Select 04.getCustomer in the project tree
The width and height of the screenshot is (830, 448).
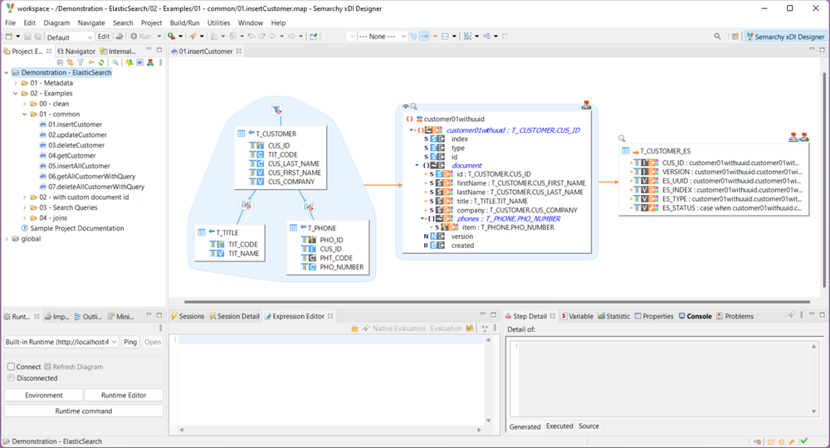tap(71, 156)
